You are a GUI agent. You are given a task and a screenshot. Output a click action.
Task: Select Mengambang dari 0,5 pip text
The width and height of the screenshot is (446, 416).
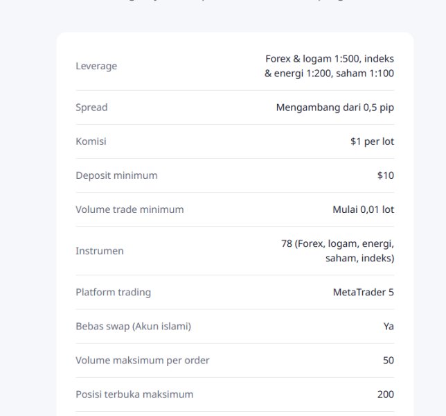(x=335, y=107)
